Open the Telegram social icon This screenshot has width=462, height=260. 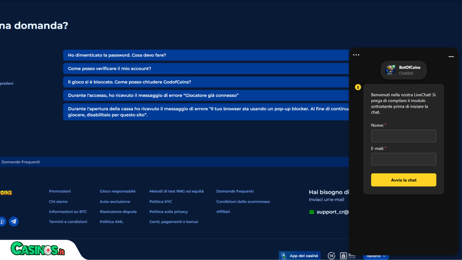coord(14,221)
